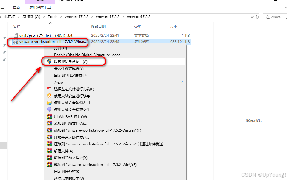Sort files by 大小 column header

click(x=173, y=27)
